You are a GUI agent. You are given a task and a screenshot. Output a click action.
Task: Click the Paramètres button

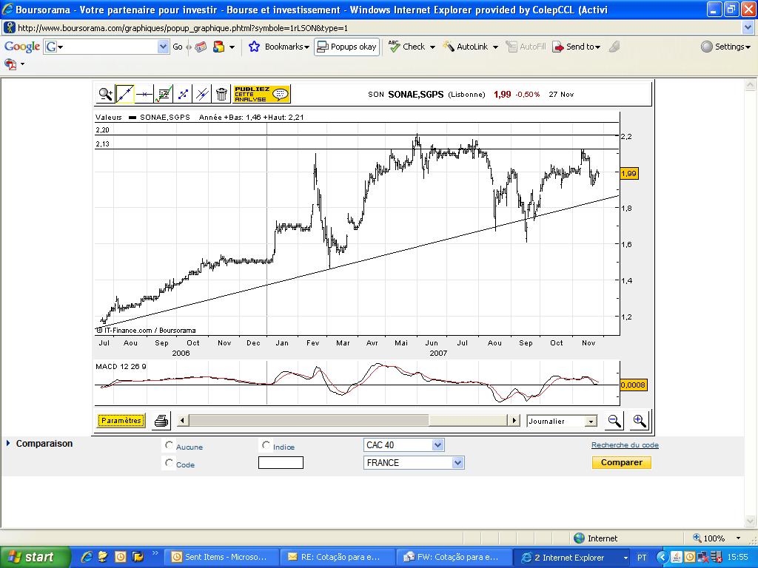pyautogui.click(x=121, y=420)
